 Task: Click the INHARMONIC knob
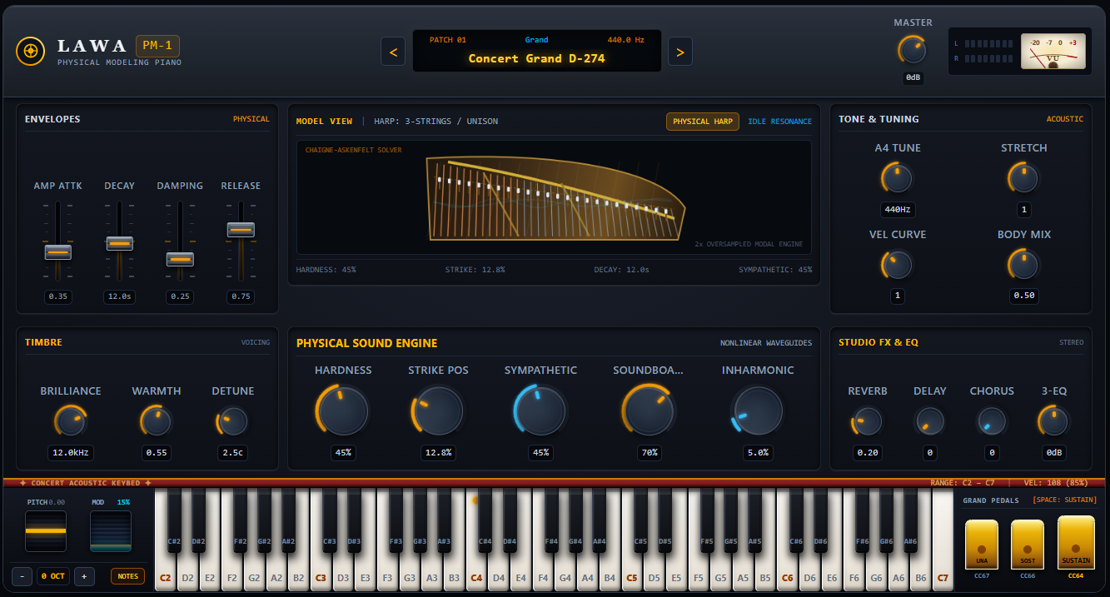click(758, 410)
